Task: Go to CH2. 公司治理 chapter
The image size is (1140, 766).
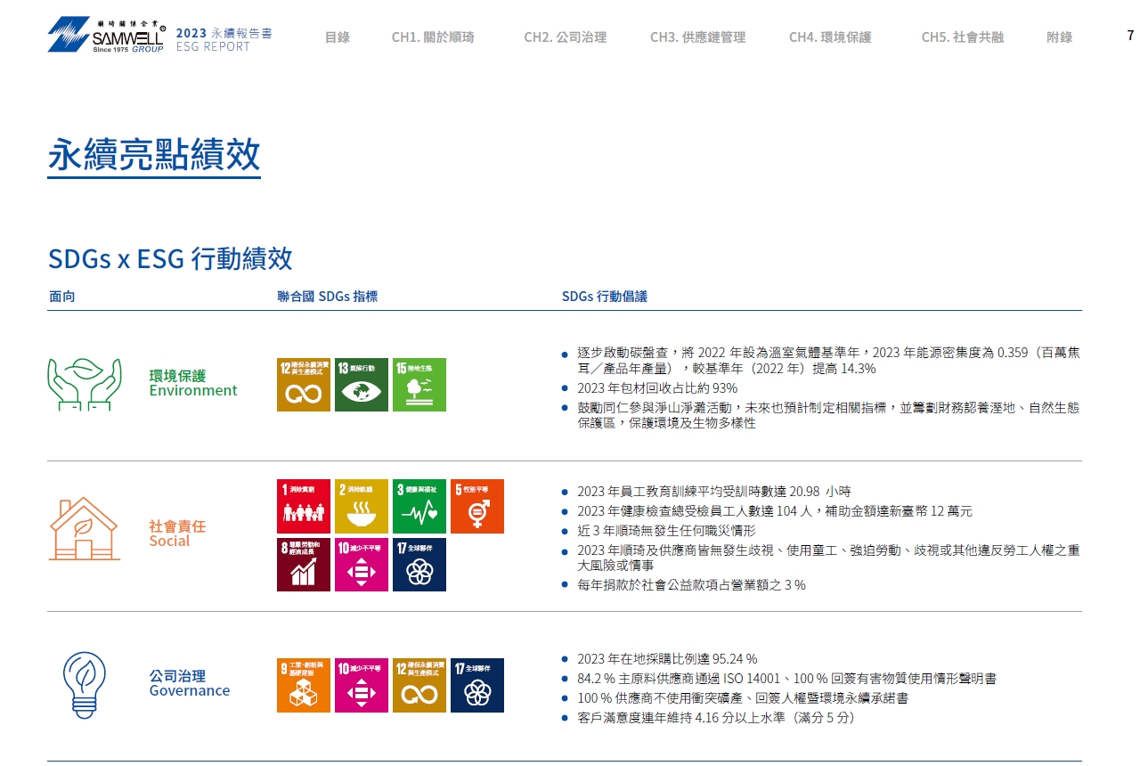Action: point(566,37)
